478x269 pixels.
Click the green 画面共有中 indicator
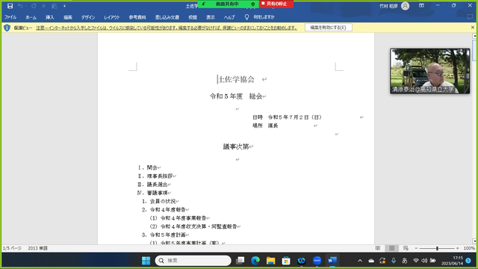tap(227, 4)
